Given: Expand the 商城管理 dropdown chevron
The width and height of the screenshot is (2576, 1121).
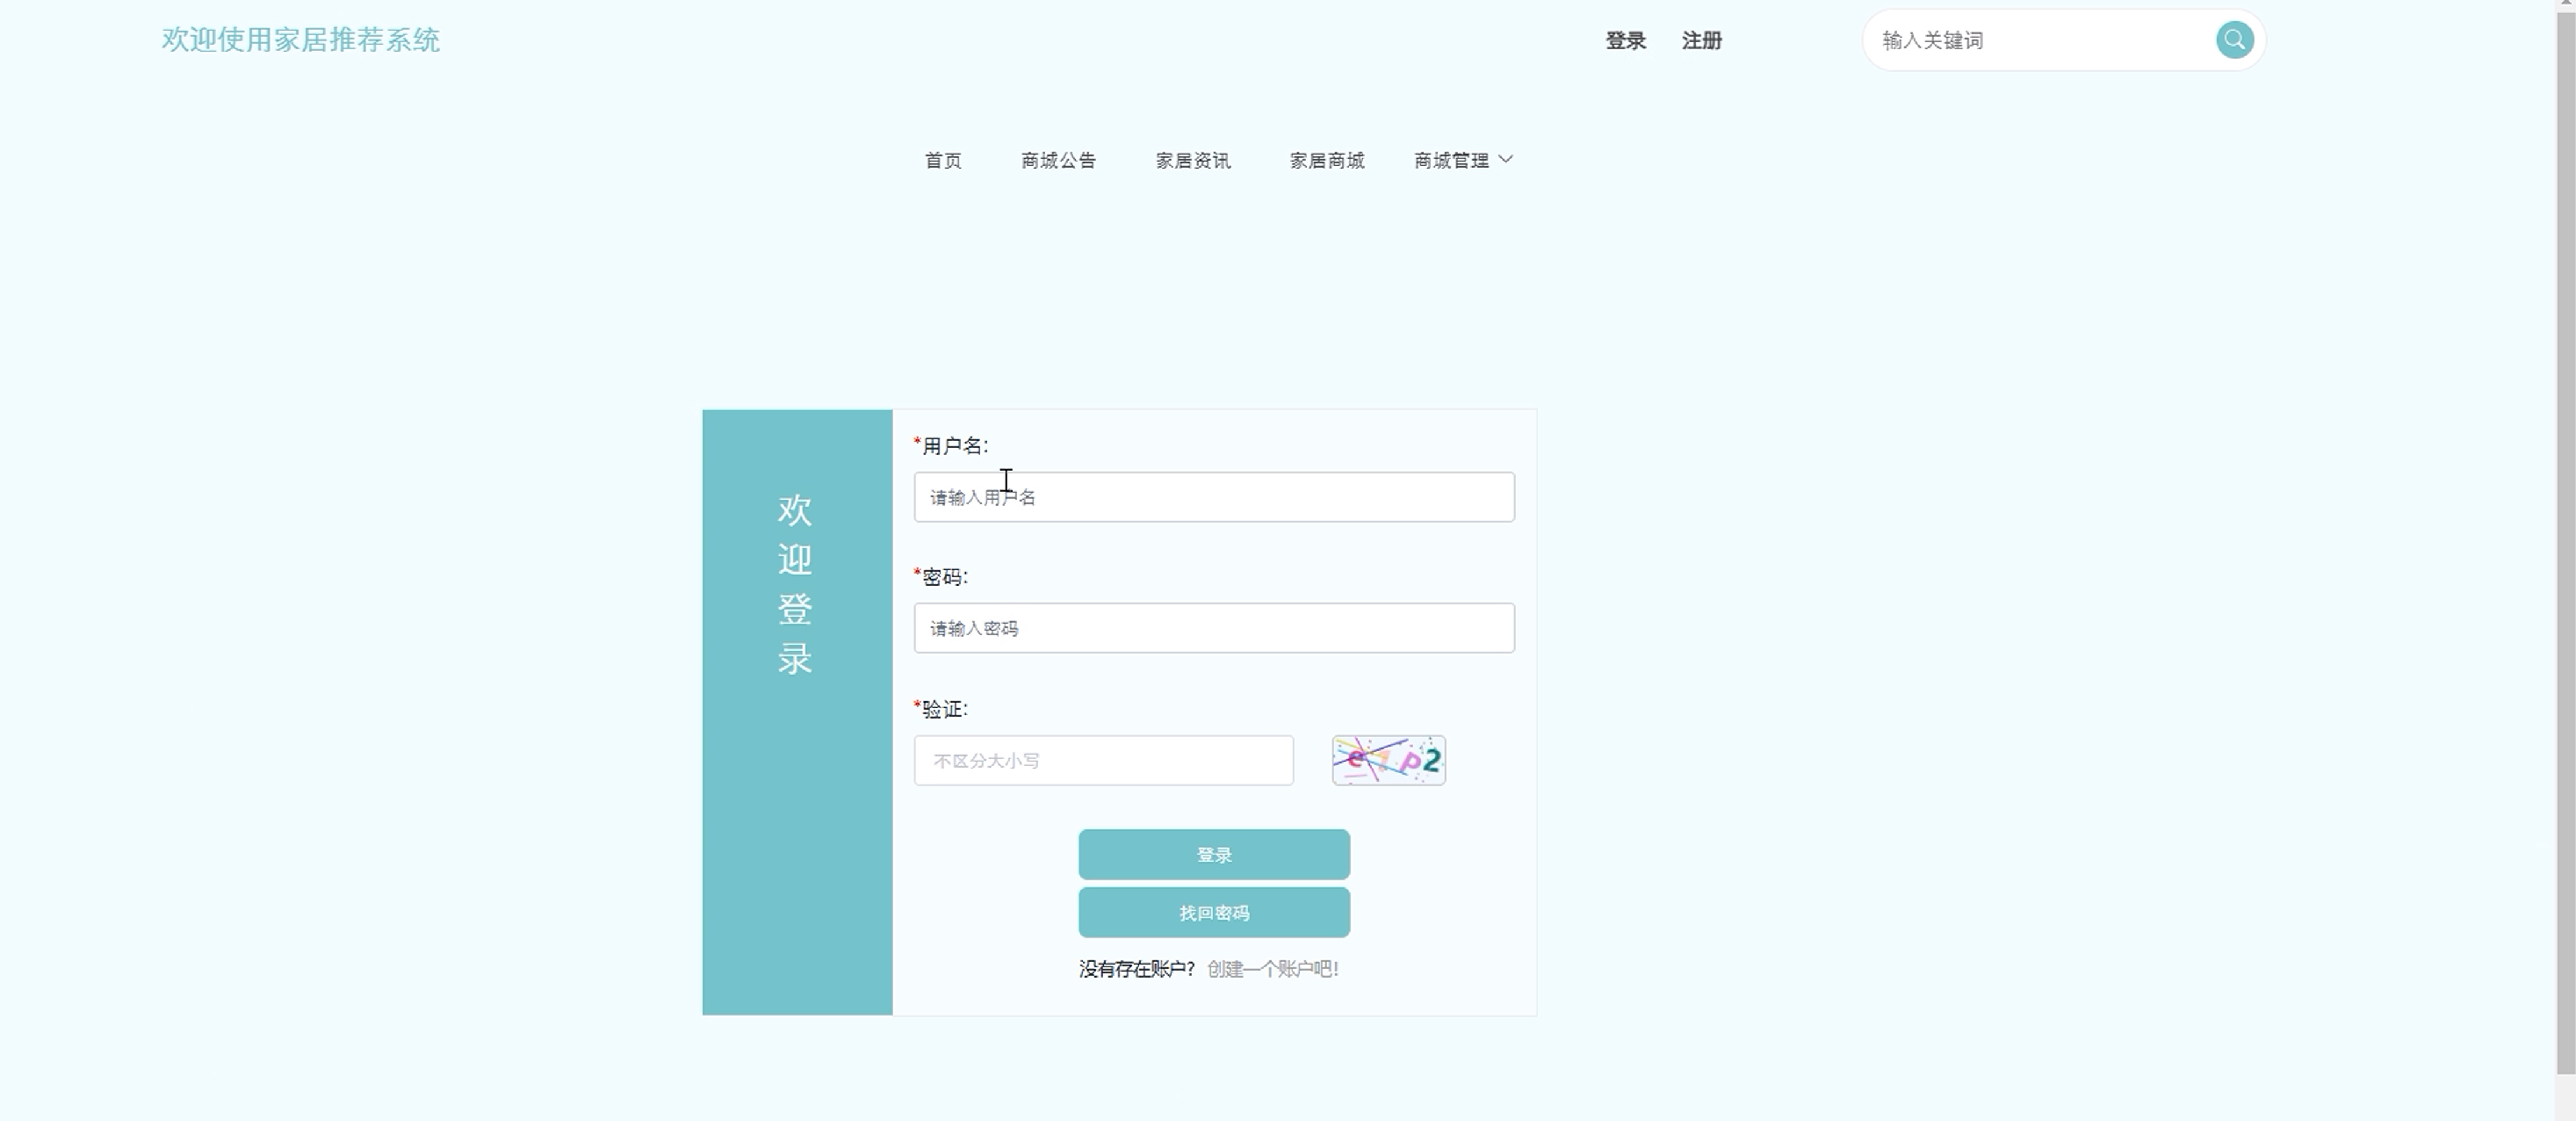Looking at the screenshot, I should 1506,159.
